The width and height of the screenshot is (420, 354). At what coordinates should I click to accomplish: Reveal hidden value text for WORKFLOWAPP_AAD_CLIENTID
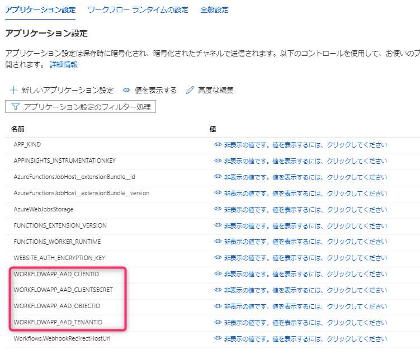pos(305,274)
